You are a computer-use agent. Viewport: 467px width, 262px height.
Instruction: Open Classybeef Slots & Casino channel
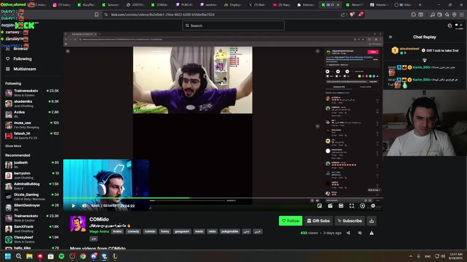32,239
